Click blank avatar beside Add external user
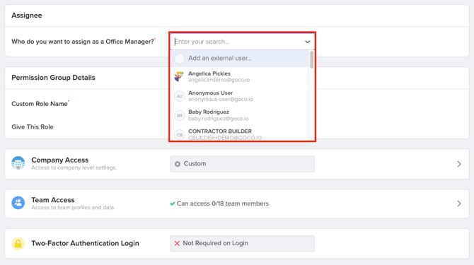The height and width of the screenshot is (265, 474). click(180, 58)
